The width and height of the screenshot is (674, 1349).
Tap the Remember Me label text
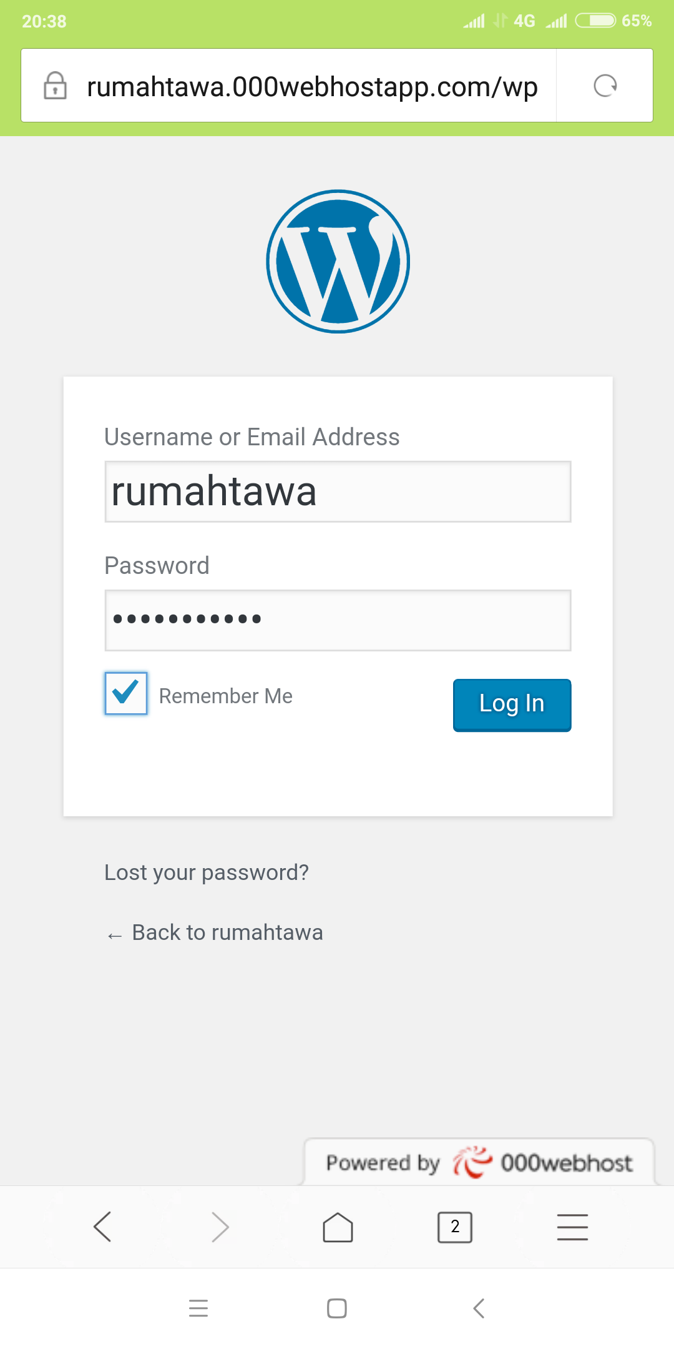tap(226, 696)
